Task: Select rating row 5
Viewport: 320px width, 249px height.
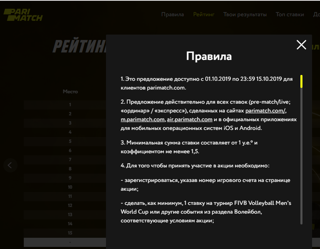Action: pyautogui.click(x=65, y=141)
